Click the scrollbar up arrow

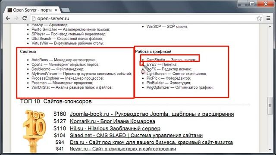tap(270, 27)
